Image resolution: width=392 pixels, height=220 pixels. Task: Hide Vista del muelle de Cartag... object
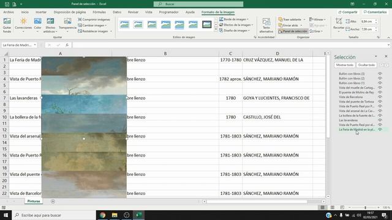tap(380, 88)
